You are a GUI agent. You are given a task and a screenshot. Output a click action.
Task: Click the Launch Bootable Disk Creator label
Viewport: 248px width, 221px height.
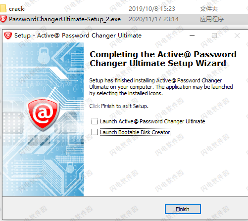[135, 132]
